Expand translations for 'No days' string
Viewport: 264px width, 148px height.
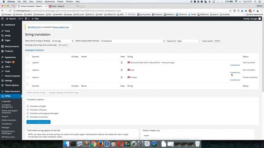coord(235,80)
